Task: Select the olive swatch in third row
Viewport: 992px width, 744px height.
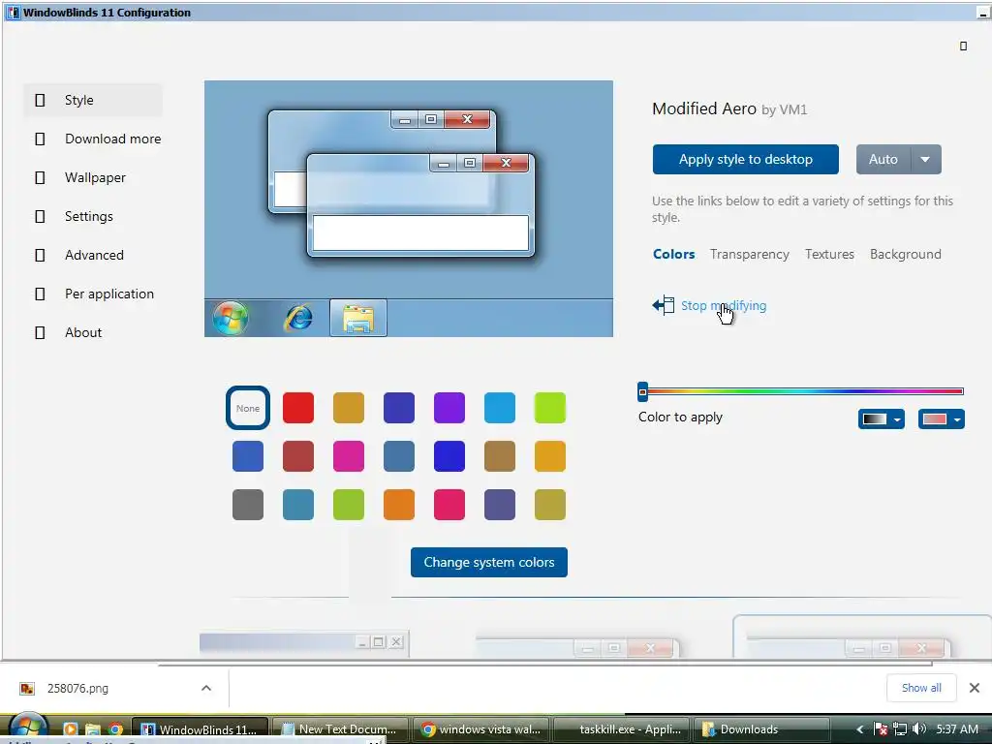Action: point(550,505)
